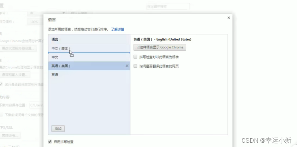Click 以这种语言显示 Google Chrome button

pyautogui.click(x=160, y=47)
